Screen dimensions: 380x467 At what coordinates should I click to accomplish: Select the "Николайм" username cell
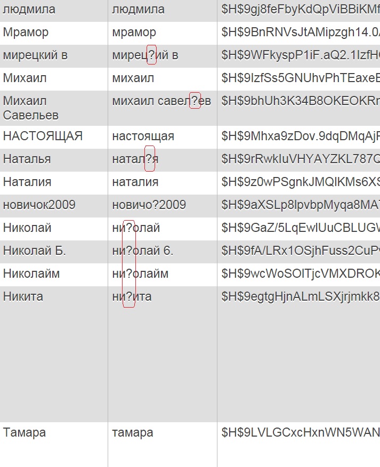pos(31,274)
